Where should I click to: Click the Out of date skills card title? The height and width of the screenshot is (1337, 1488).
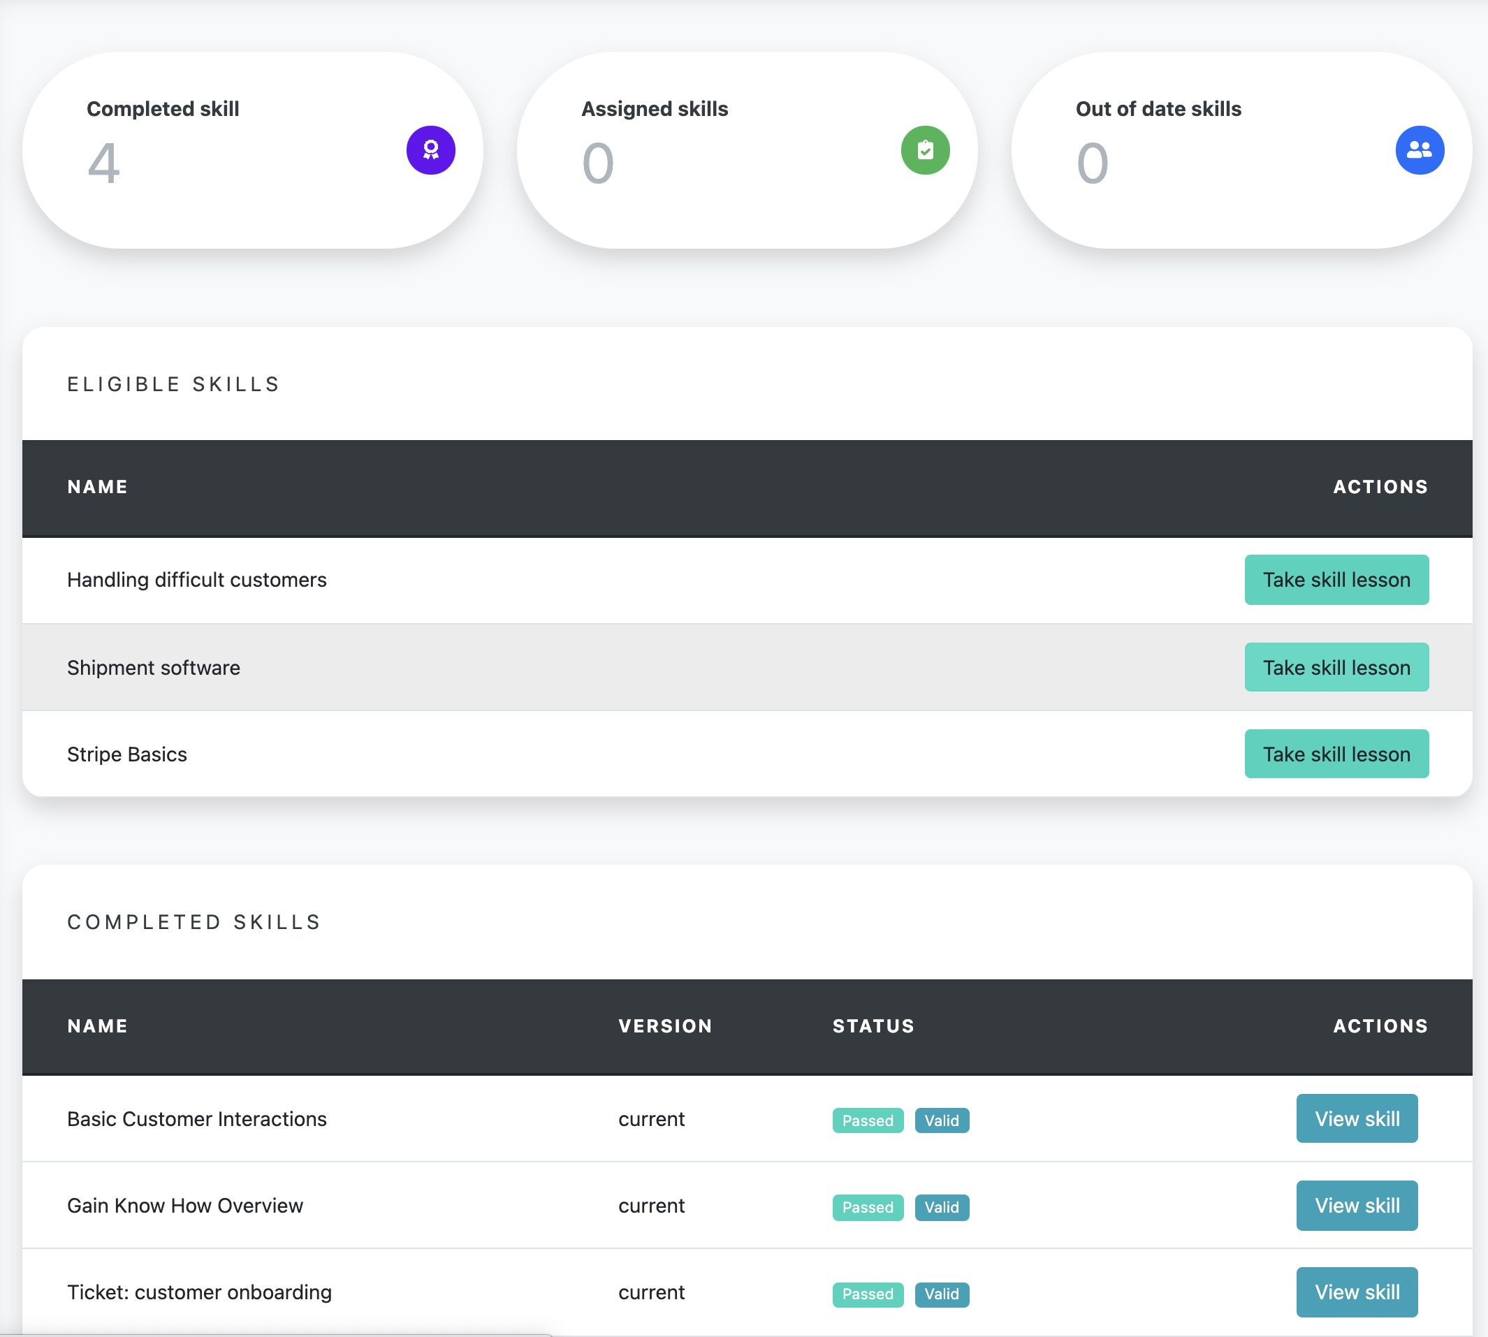1158,109
